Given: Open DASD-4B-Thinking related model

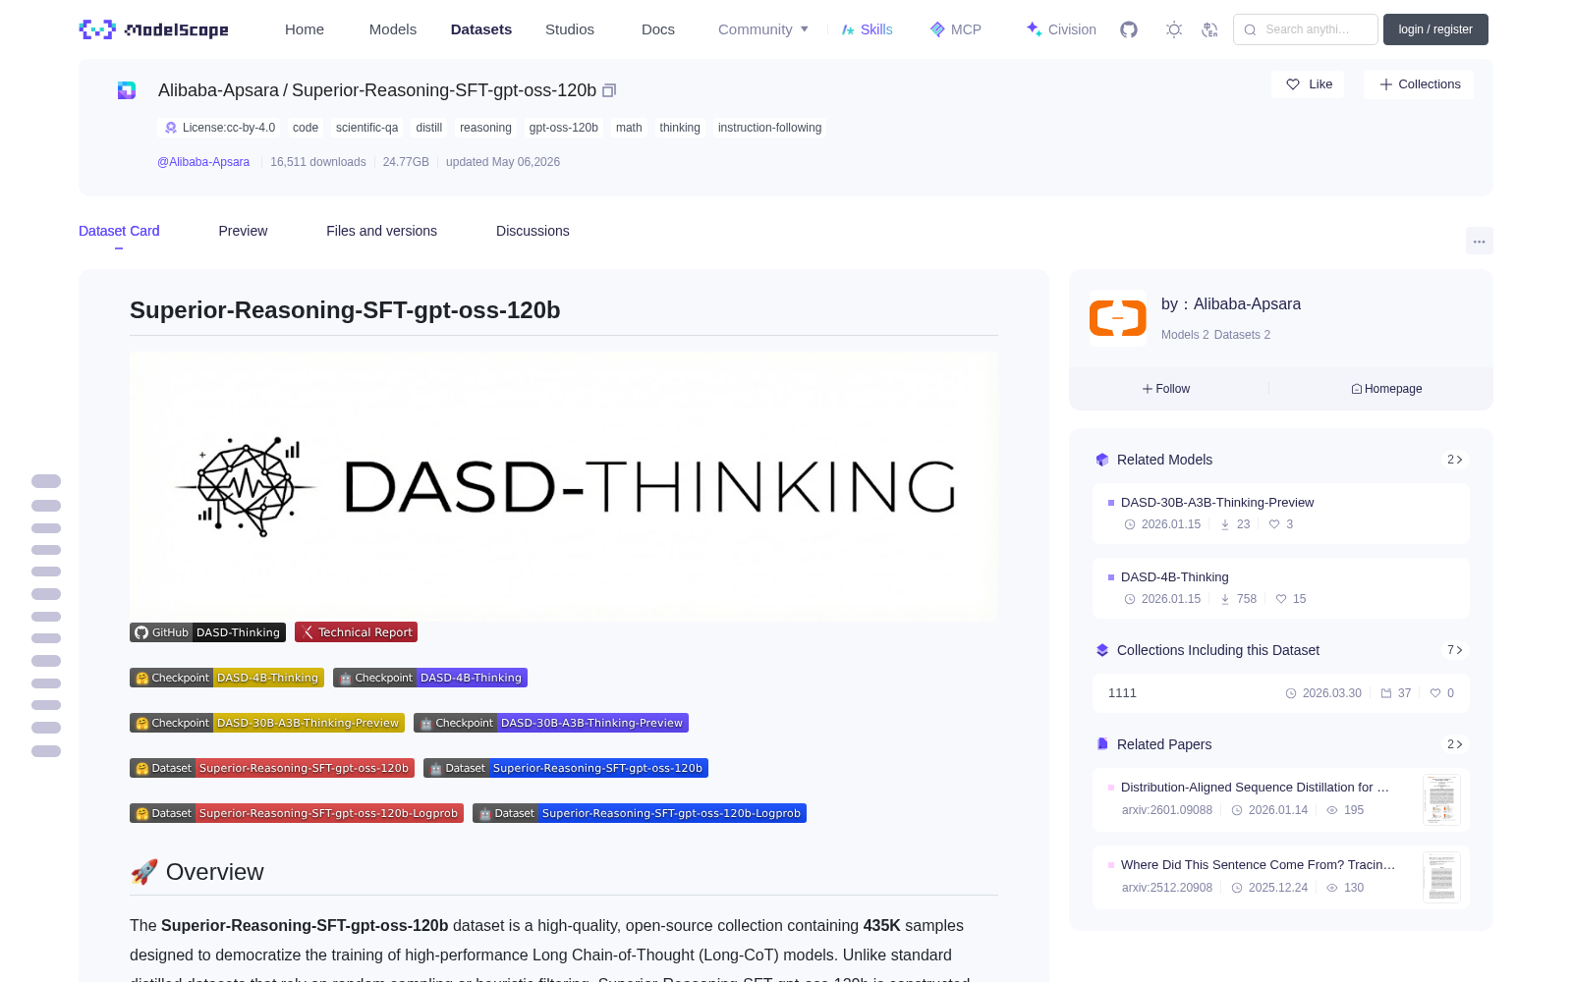Looking at the screenshot, I should point(1281,588).
